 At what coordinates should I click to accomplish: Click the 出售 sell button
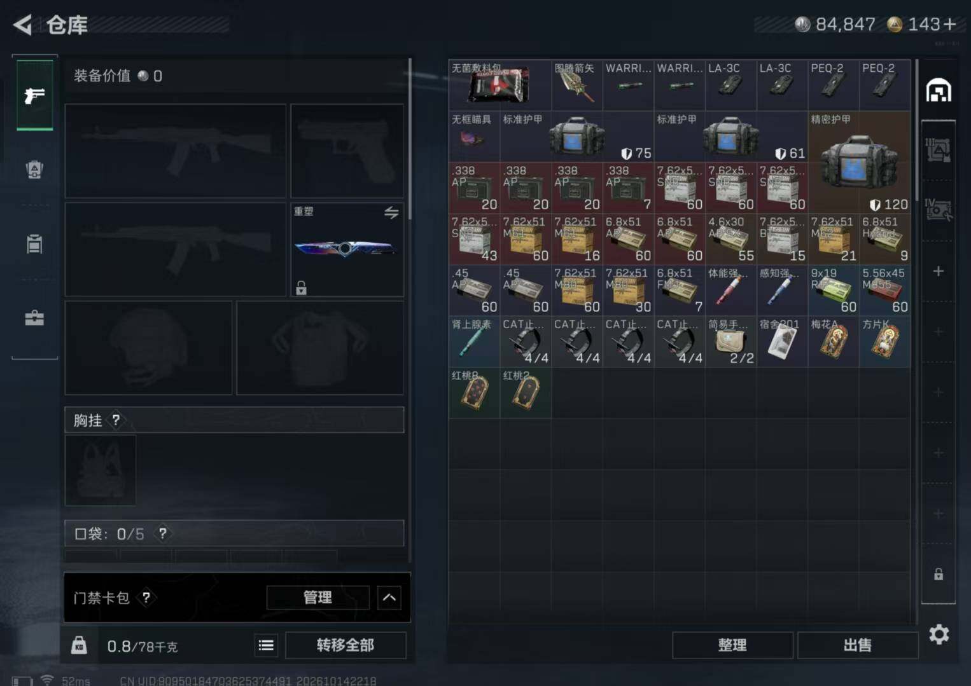tap(857, 645)
